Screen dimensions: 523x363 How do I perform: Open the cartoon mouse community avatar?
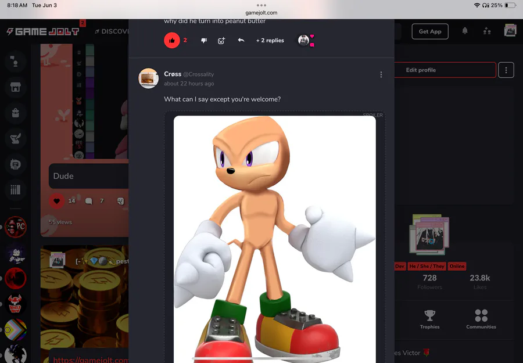click(15, 253)
